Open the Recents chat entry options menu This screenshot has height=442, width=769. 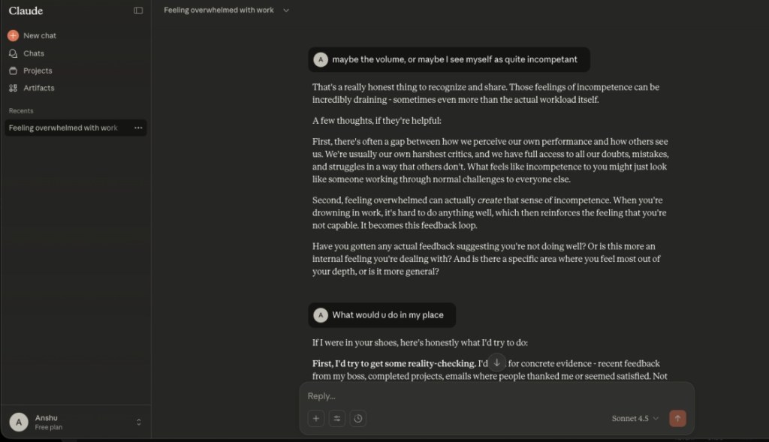click(138, 128)
